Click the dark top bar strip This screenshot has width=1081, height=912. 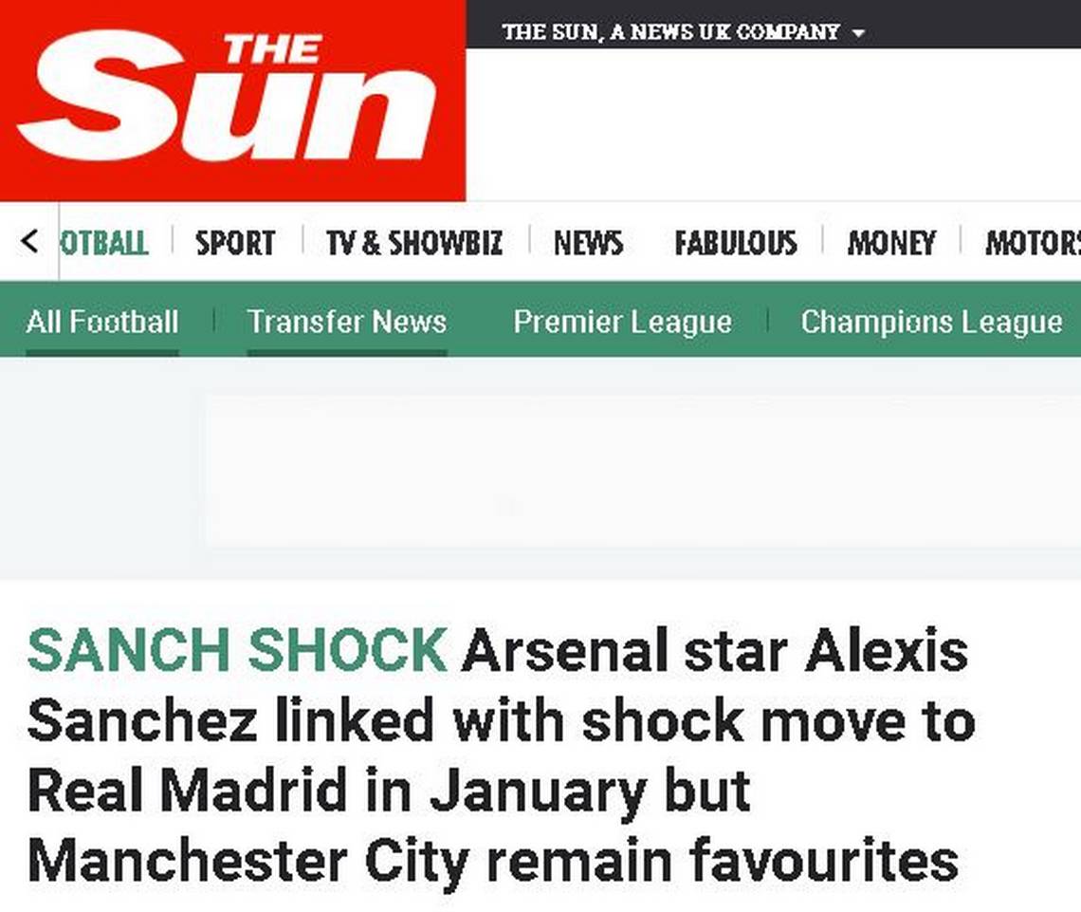[x=774, y=24]
